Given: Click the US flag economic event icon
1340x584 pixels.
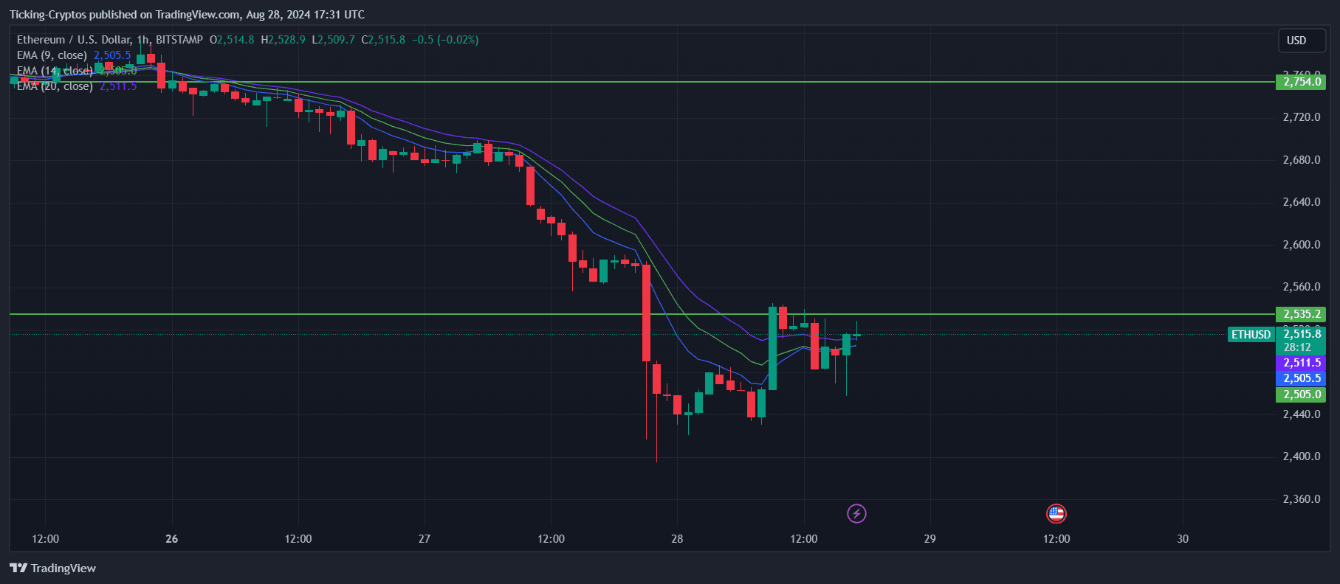Looking at the screenshot, I should [1056, 513].
